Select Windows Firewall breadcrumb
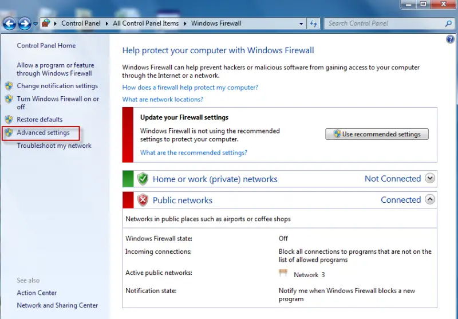The width and height of the screenshot is (458, 319). point(216,23)
